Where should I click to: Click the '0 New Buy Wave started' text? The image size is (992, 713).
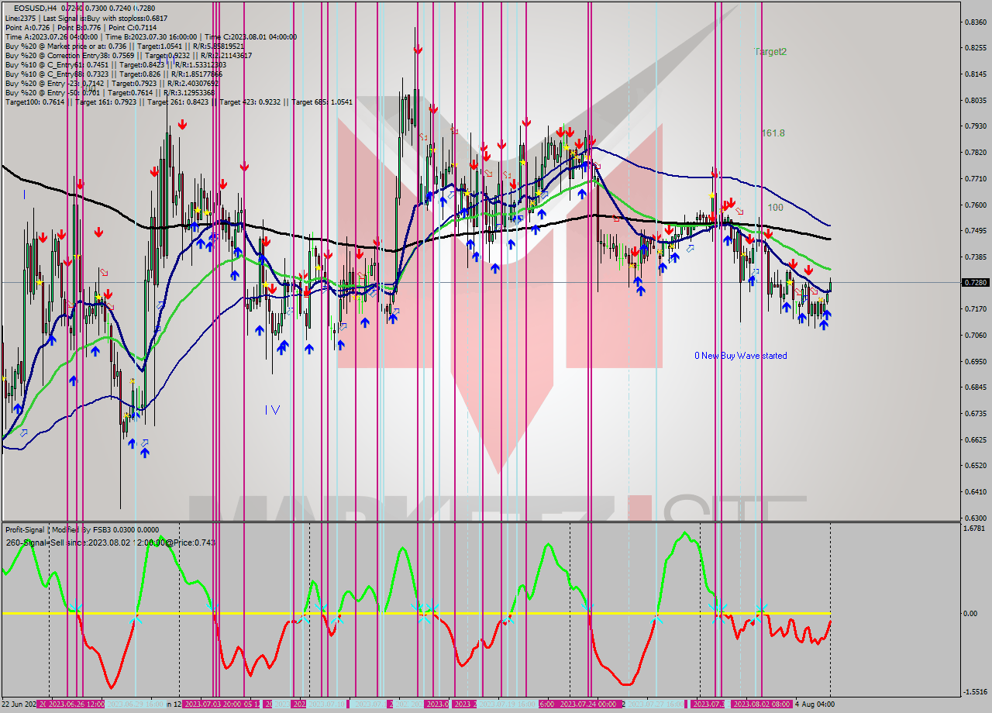click(x=740, y=356)
